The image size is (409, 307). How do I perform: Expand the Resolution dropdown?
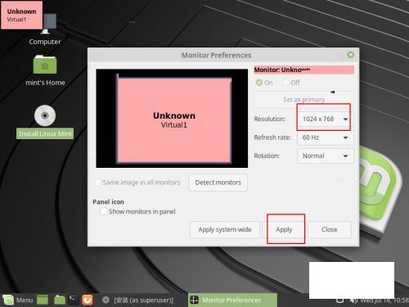click(x=325, y=119)
